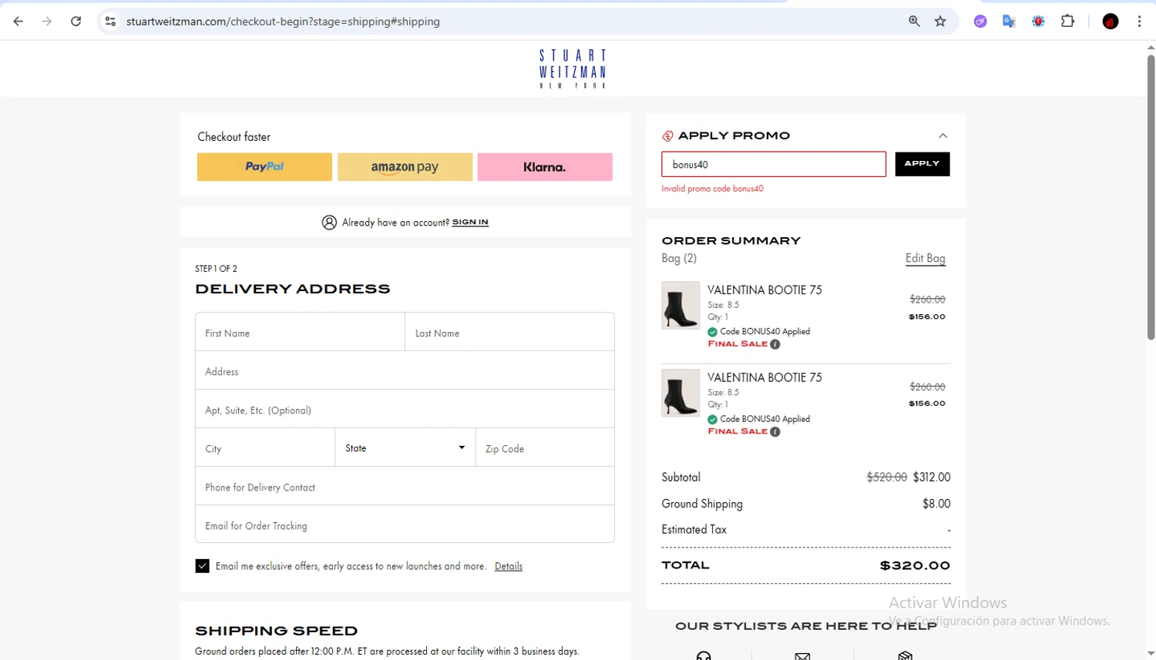Open the red shield extension icon

tap(1038, 22)
